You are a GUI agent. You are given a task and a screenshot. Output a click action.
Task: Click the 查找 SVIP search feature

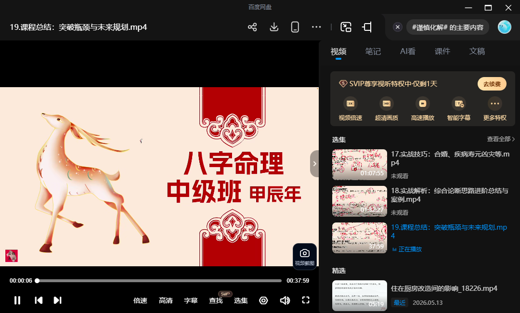[216, 300]
